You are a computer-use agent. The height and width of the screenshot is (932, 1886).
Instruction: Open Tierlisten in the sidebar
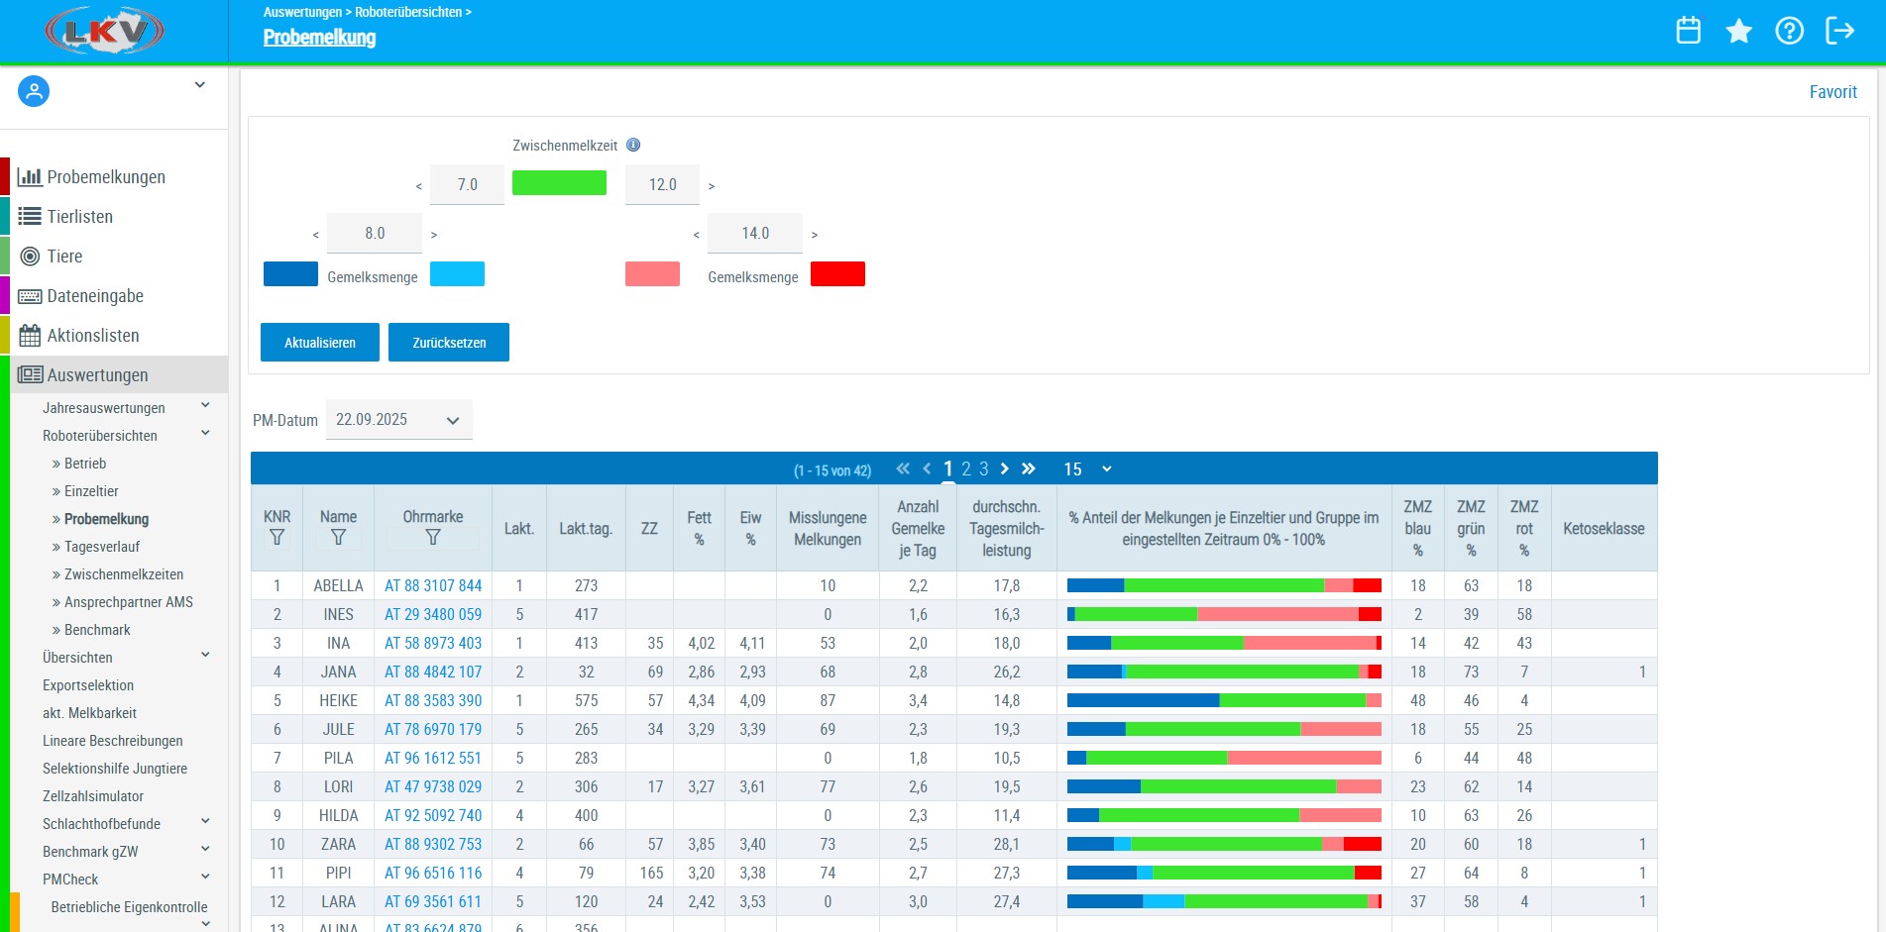(x=79, y=217)
